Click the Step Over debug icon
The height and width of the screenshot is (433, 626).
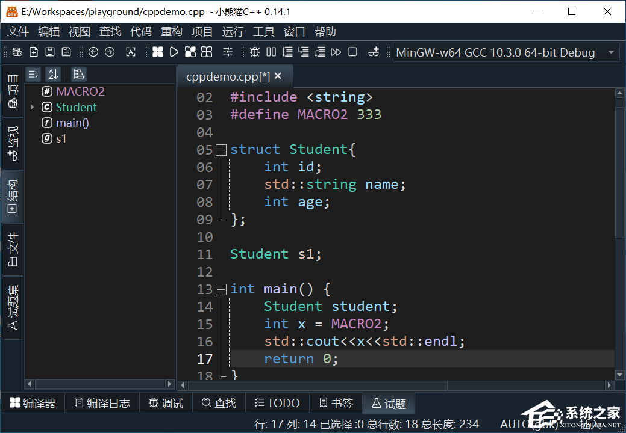pos(287,52)
